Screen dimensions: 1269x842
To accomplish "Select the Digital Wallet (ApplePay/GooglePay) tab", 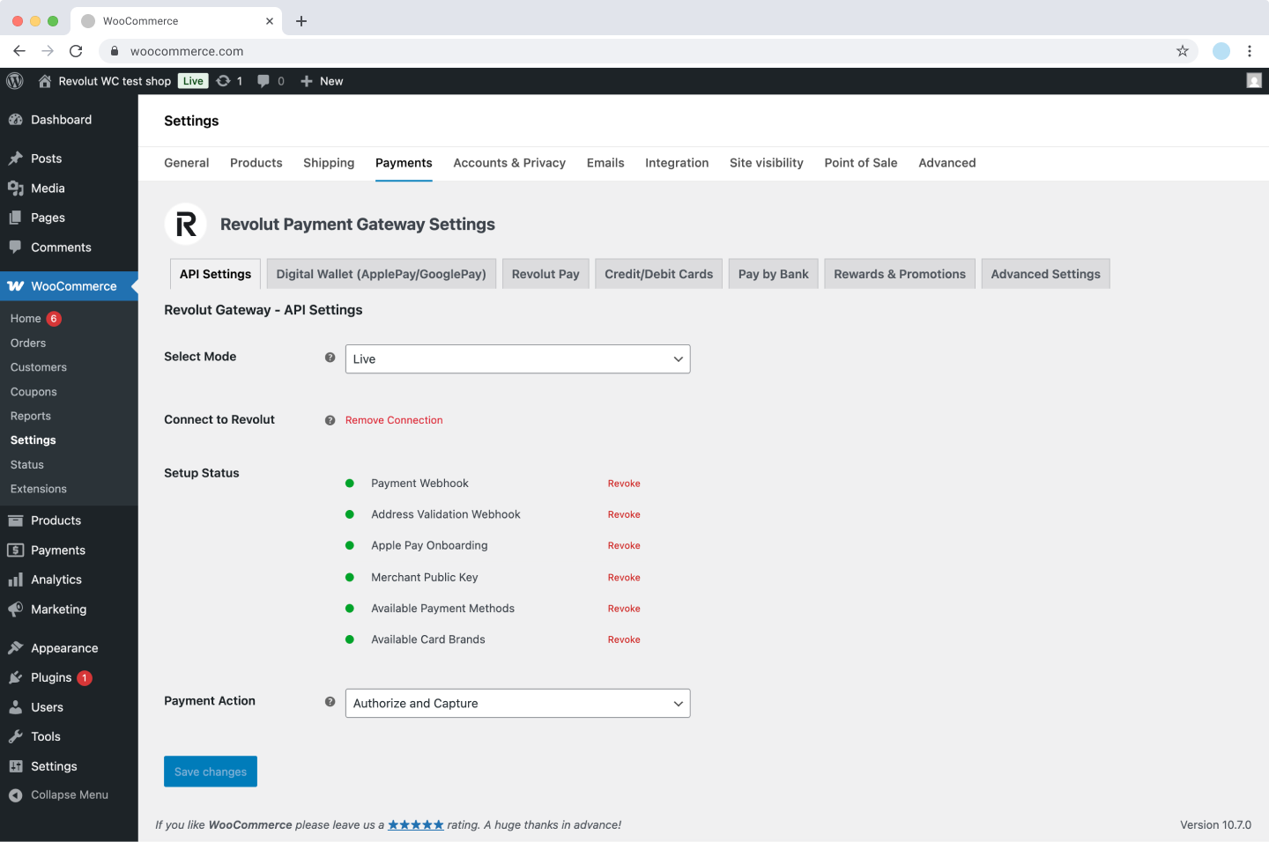I will (382, 274).
